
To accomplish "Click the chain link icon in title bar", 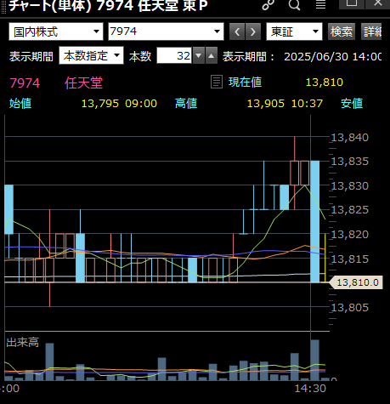I will (268, 4).
